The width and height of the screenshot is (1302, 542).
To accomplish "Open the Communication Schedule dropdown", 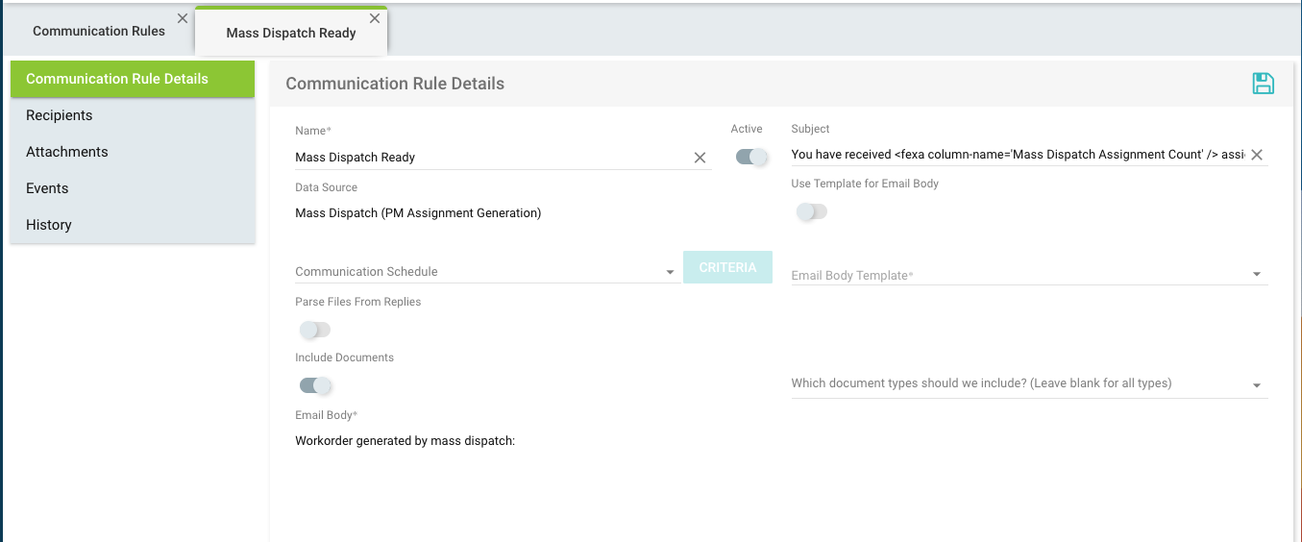I will [485, 272].
